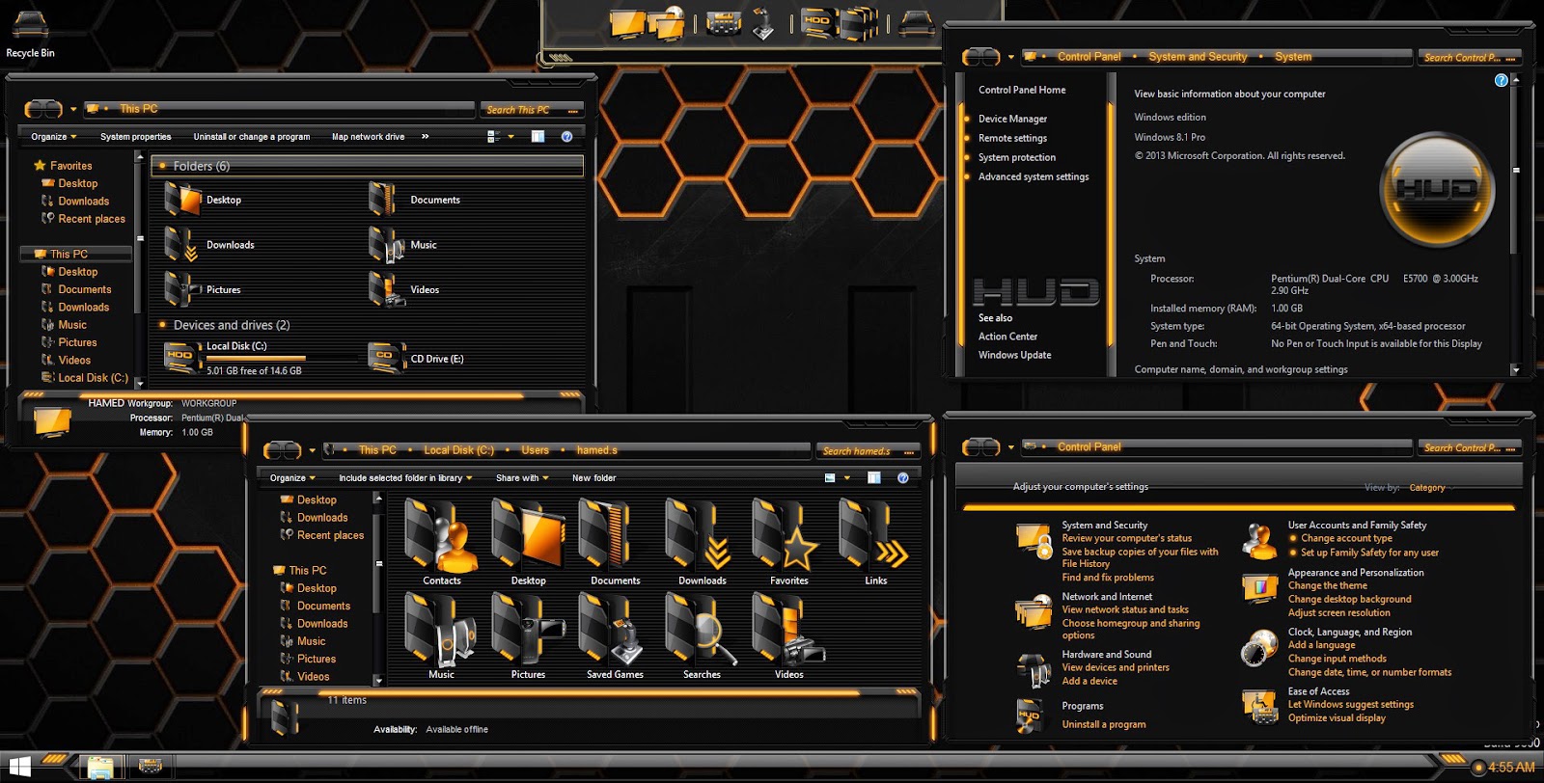Open Organize dropdown in hamed.s window
Screen dimensions: 1544x783
tap(293, 478)
